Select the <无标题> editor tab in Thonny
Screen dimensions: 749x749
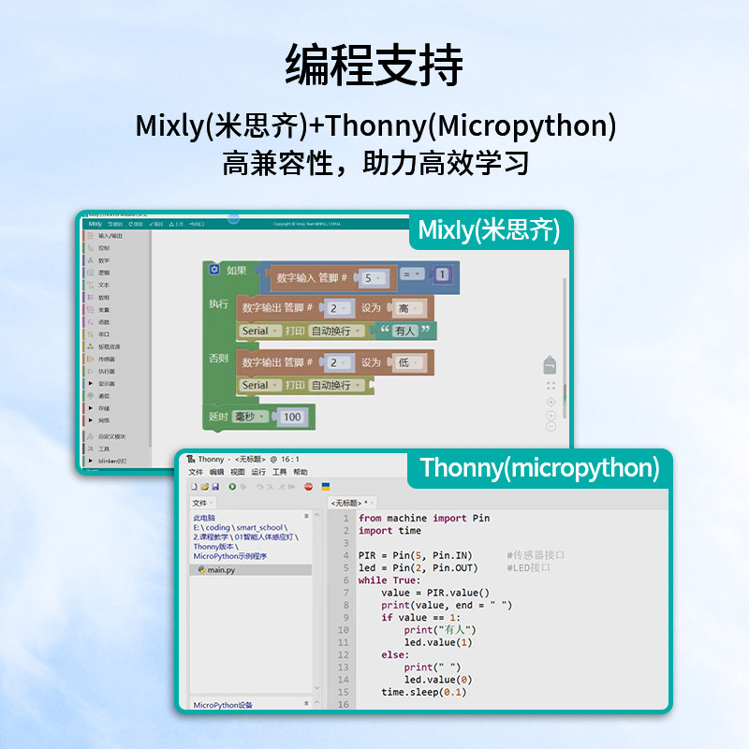click(353, 503)
